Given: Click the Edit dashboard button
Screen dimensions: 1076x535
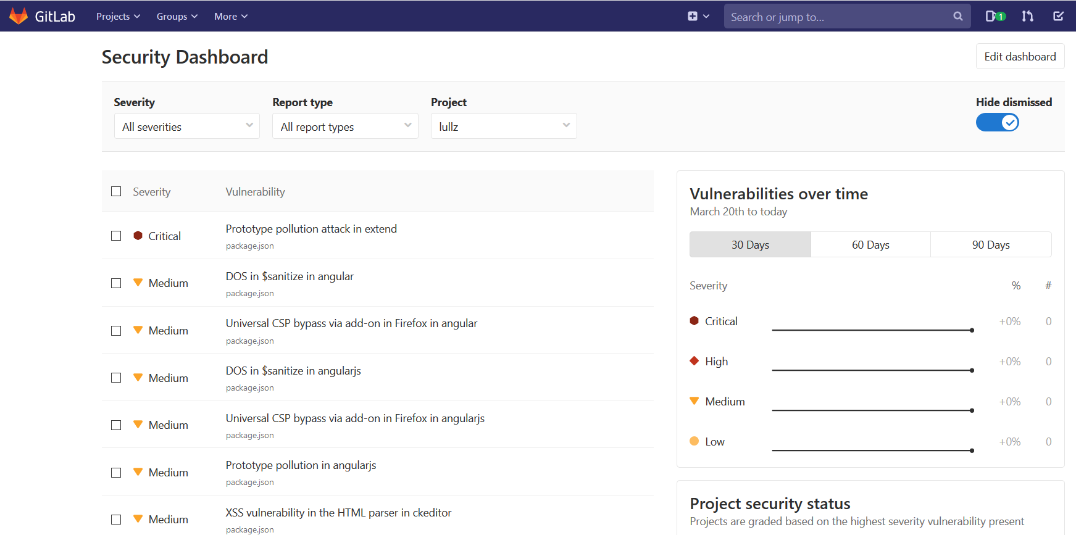Looking at the screenshot, I should 1020,56.
